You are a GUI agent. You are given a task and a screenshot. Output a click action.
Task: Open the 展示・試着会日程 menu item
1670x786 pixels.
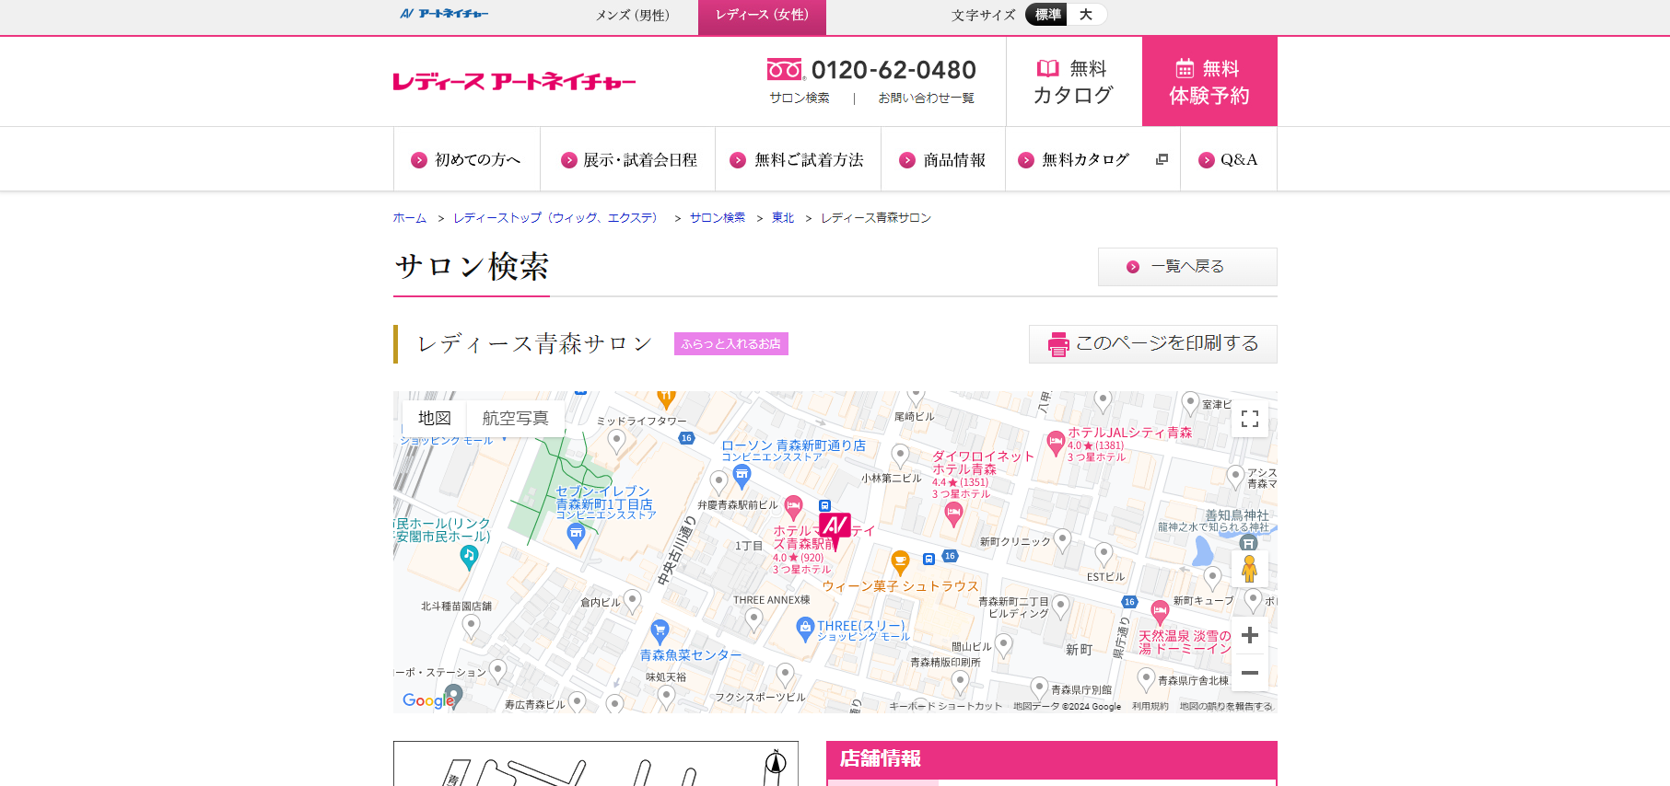coord(628,159)
